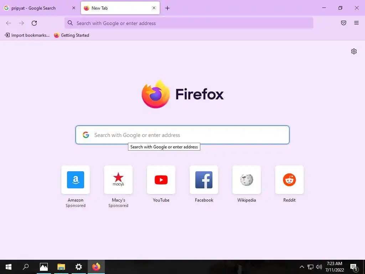Click the Forward navigation arrow
The image size is (365, 274).
[21, 23]
